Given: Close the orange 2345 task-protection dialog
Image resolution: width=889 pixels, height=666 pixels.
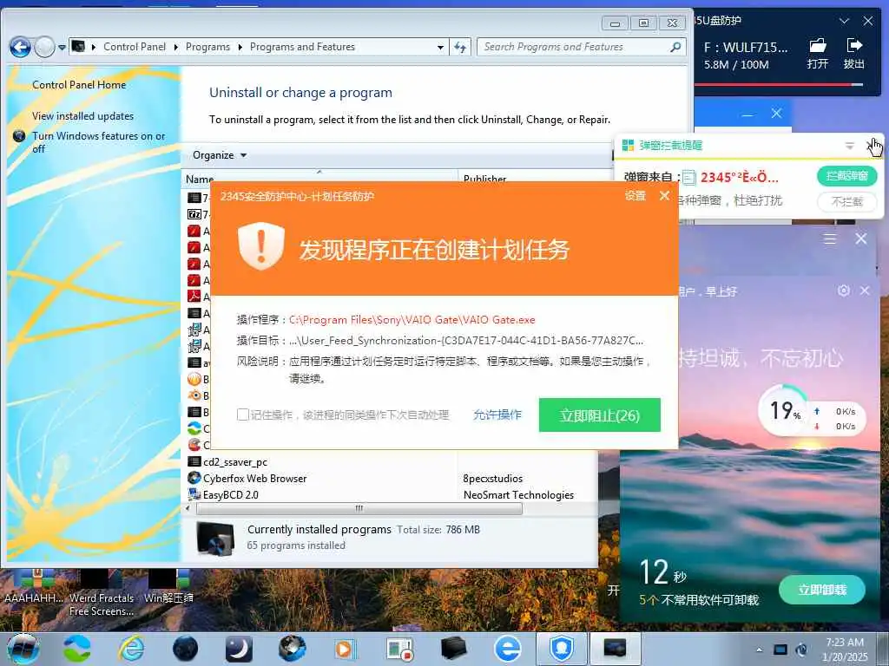Looking at the screenshot, I should (664, 196).
